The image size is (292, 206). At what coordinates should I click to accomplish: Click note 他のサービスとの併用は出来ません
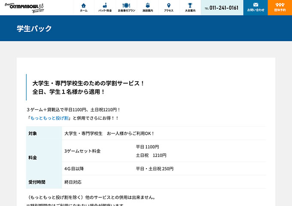(x=121, y=197)
